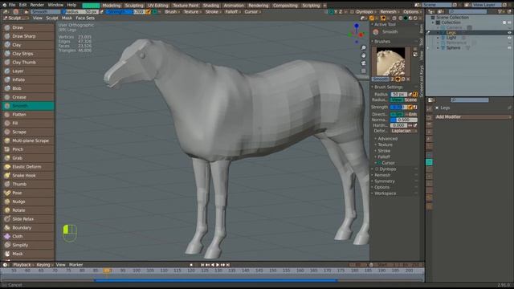Select the Scrape brush
The height and width of the screenshot is (289, 514).
tap(28, 132)
